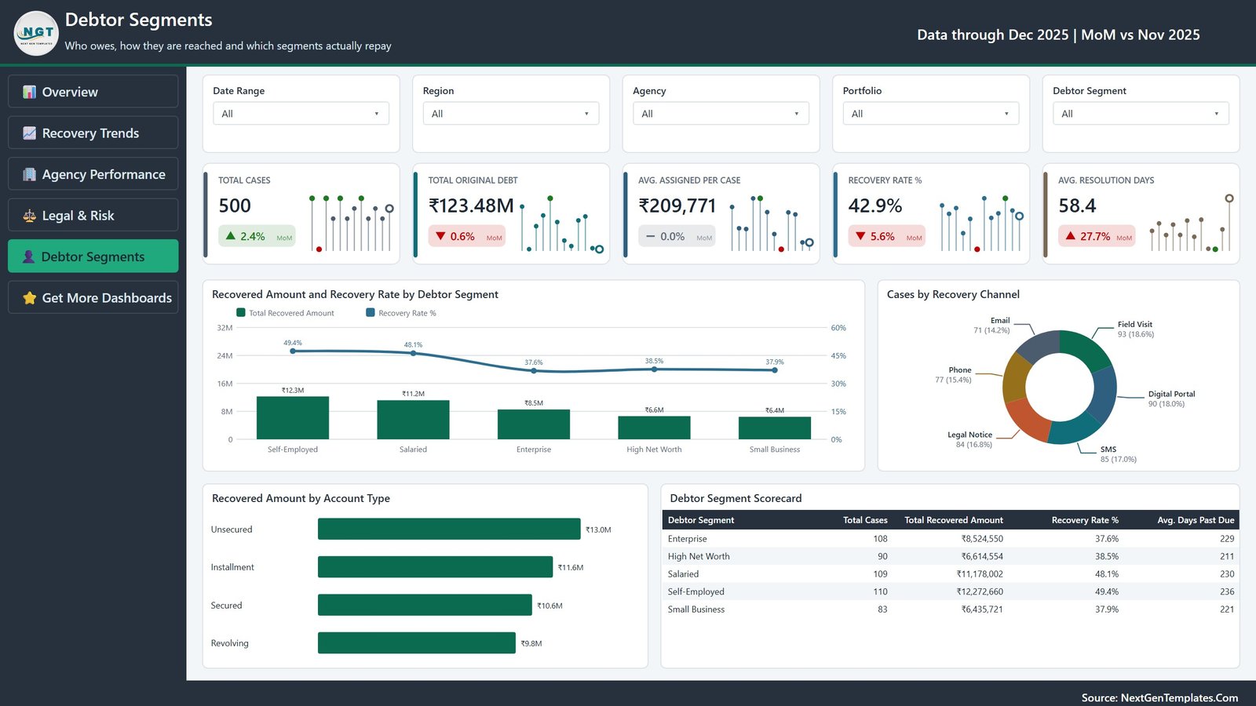
Task: Click the Overview chart icon
Action: coord(29,92)
